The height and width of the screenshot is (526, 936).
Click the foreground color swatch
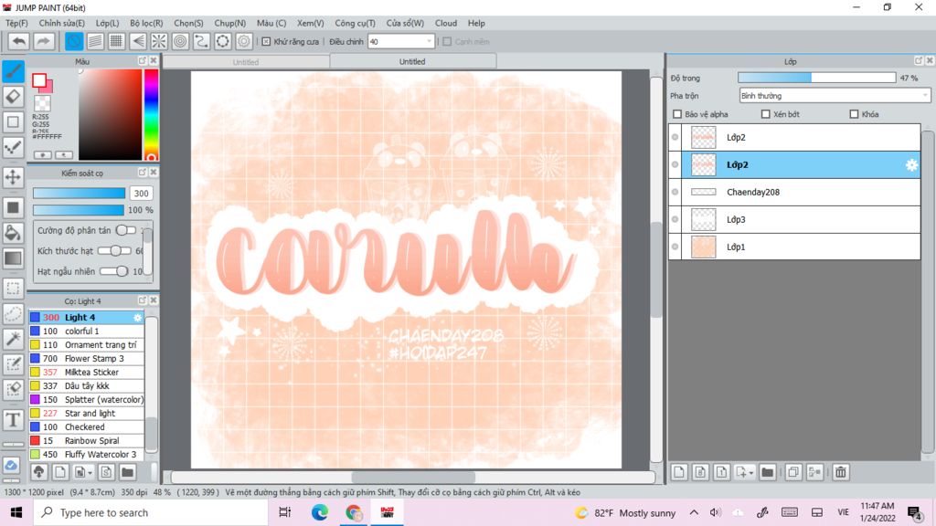(x=39, y=80)
